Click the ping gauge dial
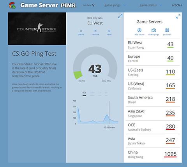Viewport: 187px width, 167px height. point(95,63)
